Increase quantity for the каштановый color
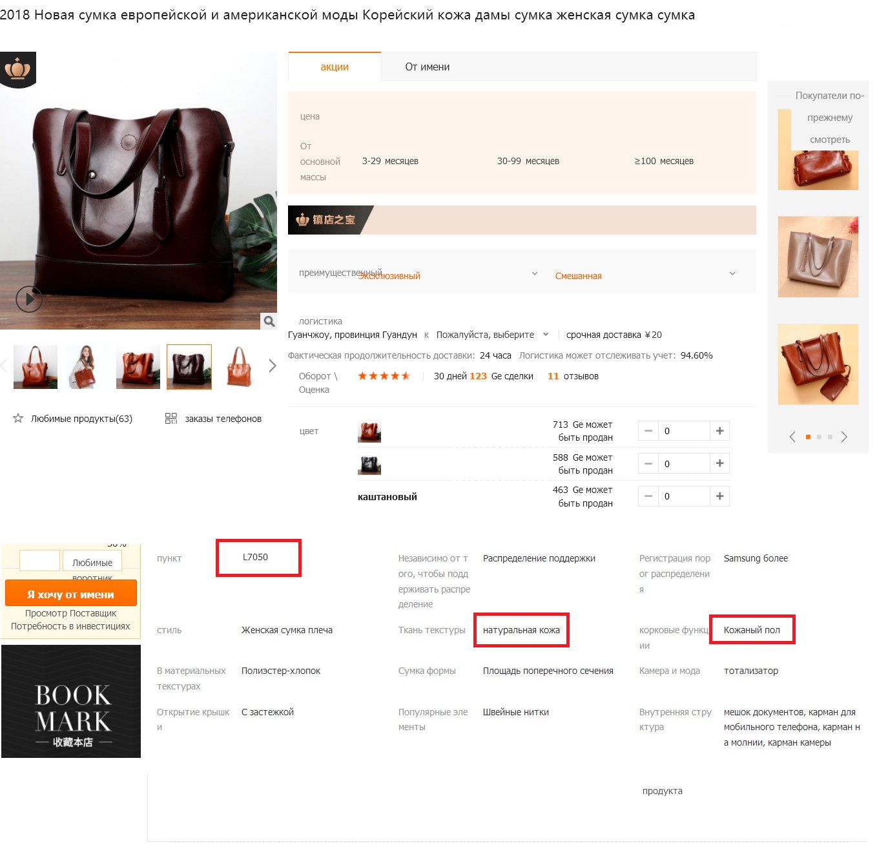 click(x=719, y=496)
